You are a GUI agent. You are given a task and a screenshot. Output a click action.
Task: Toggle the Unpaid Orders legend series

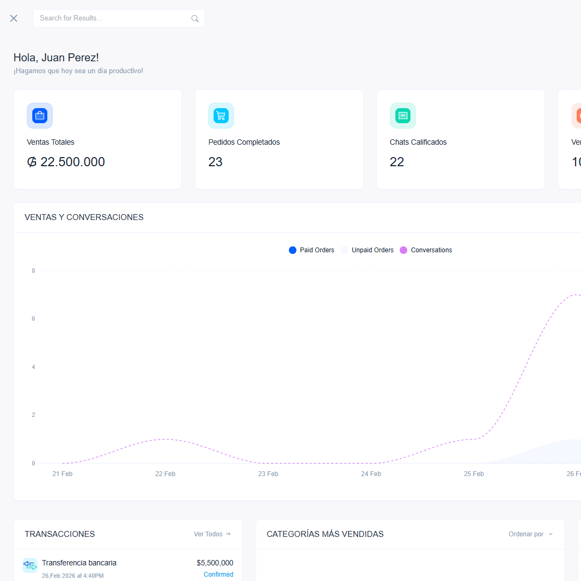click(x=367, y=250)
